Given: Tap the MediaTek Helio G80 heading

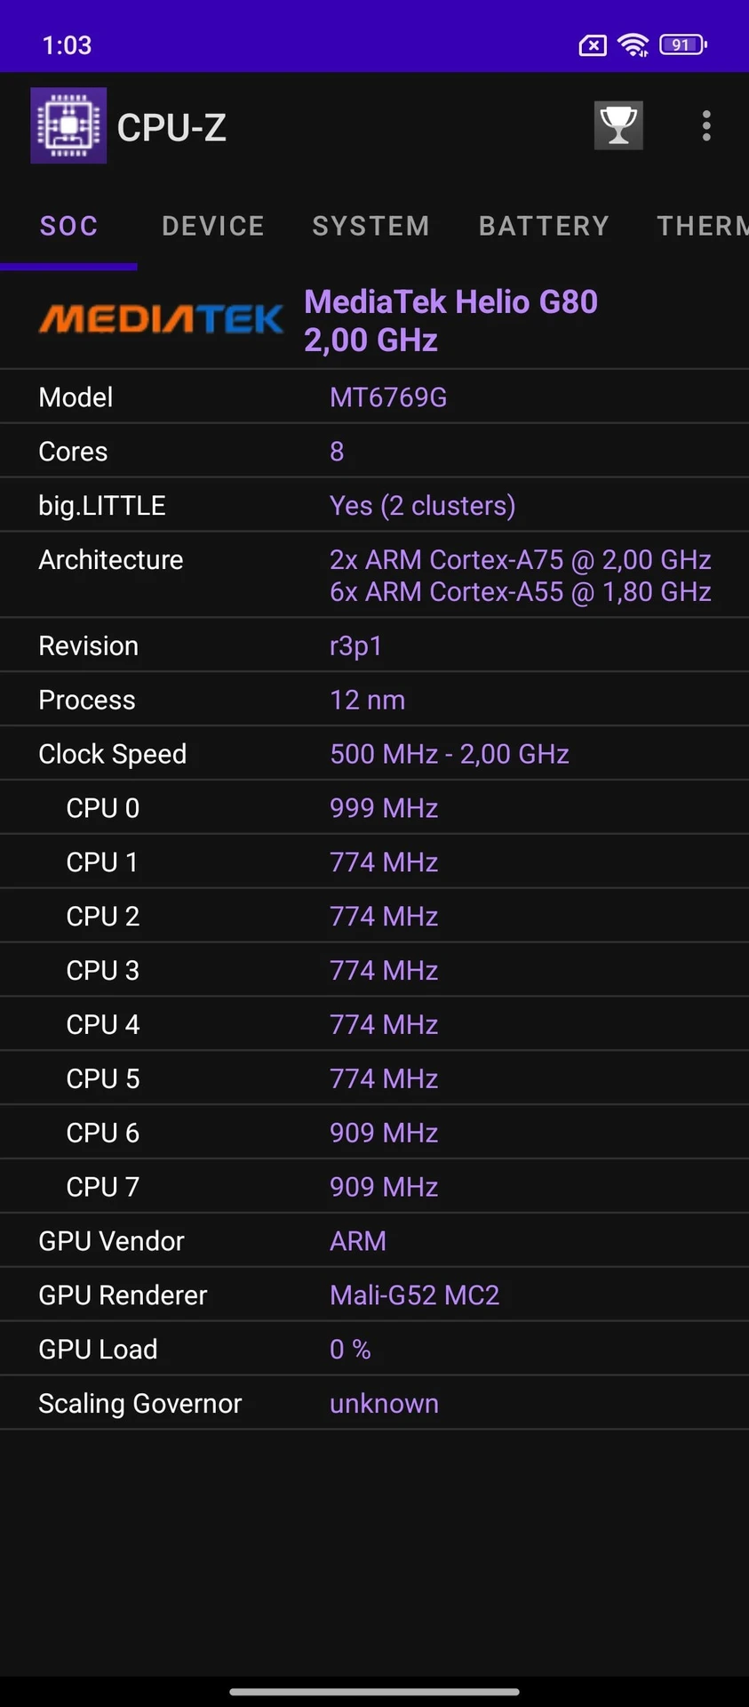Looking at the screenshot, I should click(451, 320).
